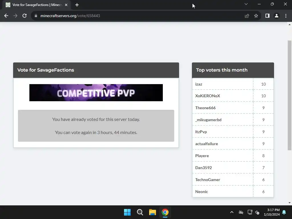Image resolution: width=292 pixels, height=219 pixels.
Task: Minimize the Chrome window
Action: tap(259, 4)
